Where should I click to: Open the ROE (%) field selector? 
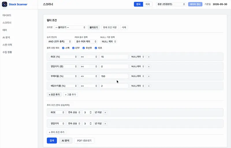64,57
